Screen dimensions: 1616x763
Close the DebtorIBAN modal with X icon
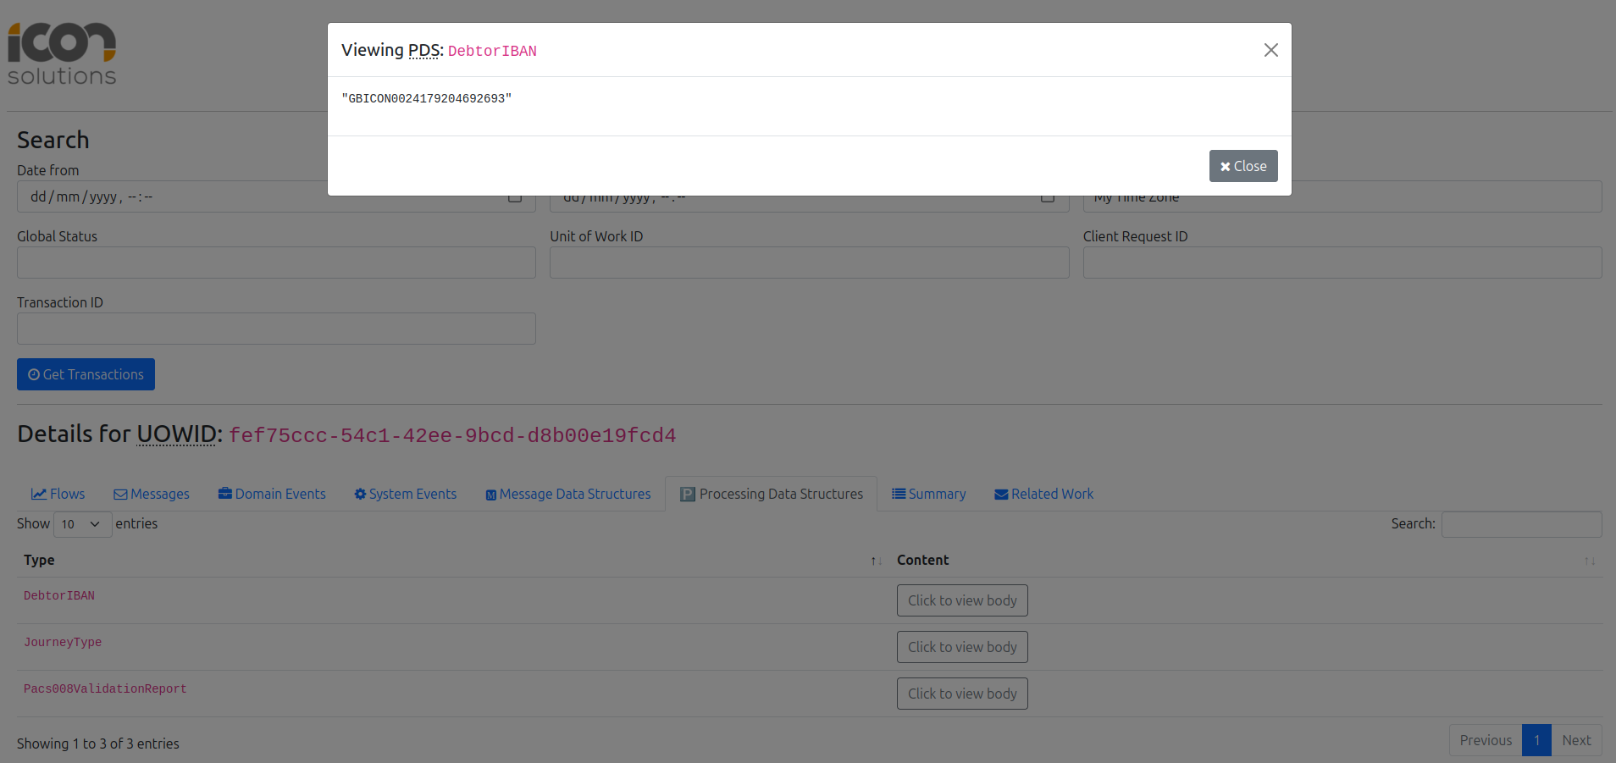pyautogui.click(x=1270, y=50)
